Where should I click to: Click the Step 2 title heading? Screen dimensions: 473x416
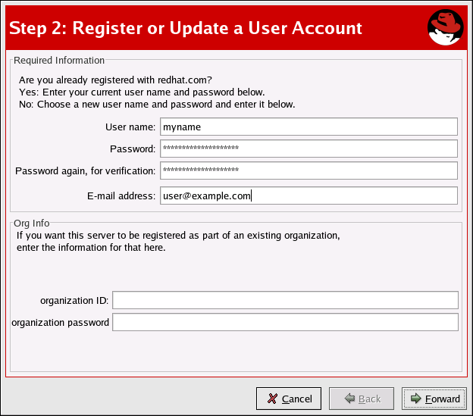pos(186,29)
